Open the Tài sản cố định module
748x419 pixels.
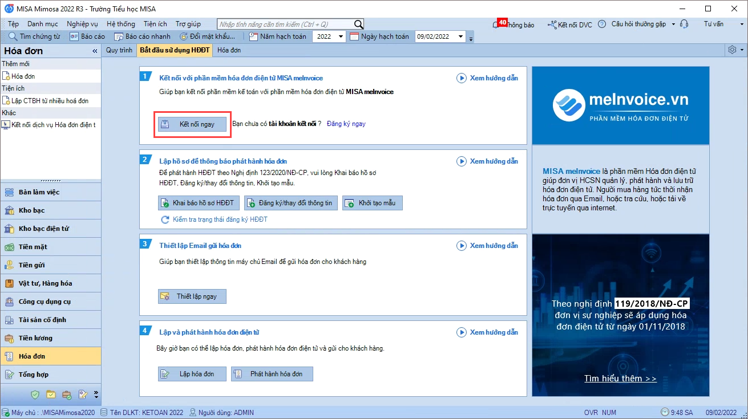pyautogui.click(x=51, y=320)
